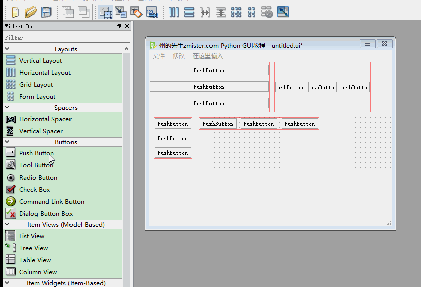Click the Bring to Front toolbar icon

(x=83, y=12)
